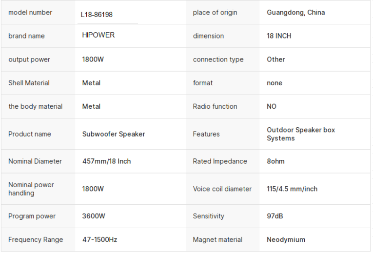This screenshot has width=373, height=253.
Task: Select the HIPOWER brand name value
Action: 98,36
